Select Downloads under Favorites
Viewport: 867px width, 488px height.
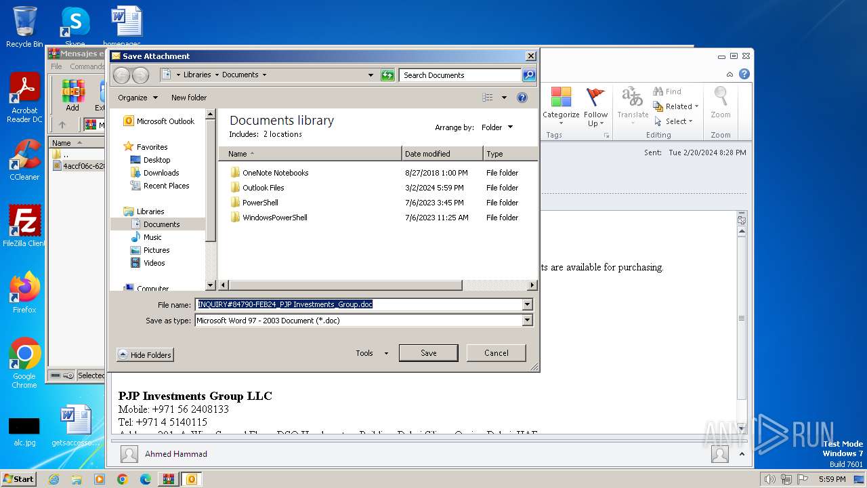[161, 173]
